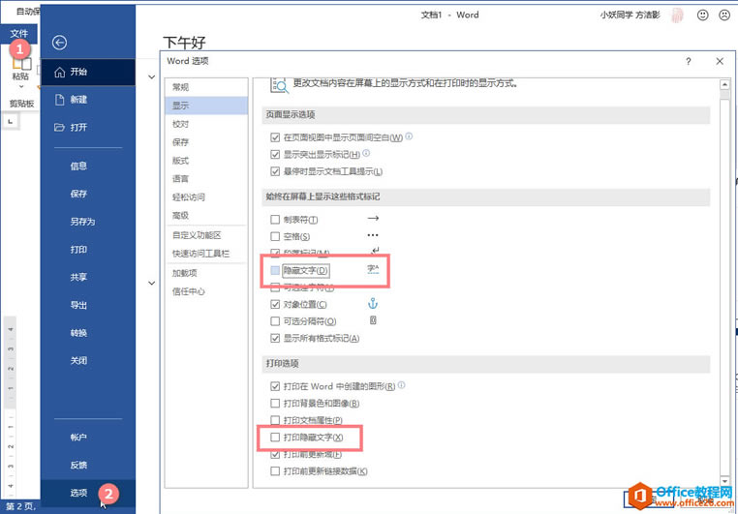This screenshot has height=514, width=738.
Task: Select 自定义功能区 in Word options
Action: coord(206,235)
